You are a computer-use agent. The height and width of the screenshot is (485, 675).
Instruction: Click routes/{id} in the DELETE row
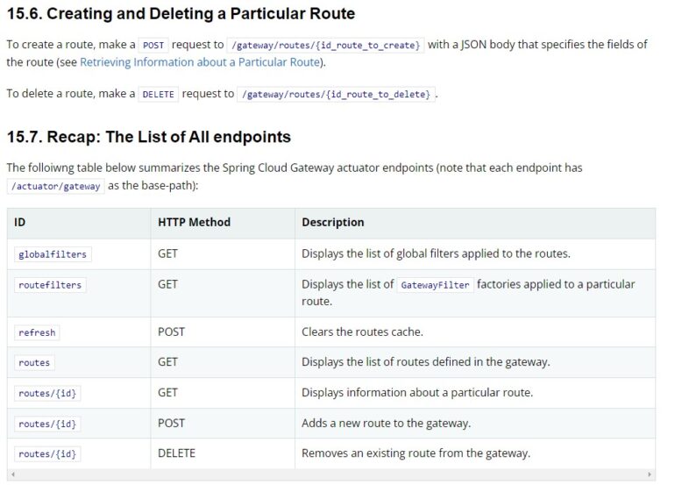point(47,454)
